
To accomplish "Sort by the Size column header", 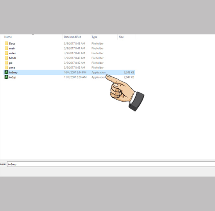I will pos(121,37).
